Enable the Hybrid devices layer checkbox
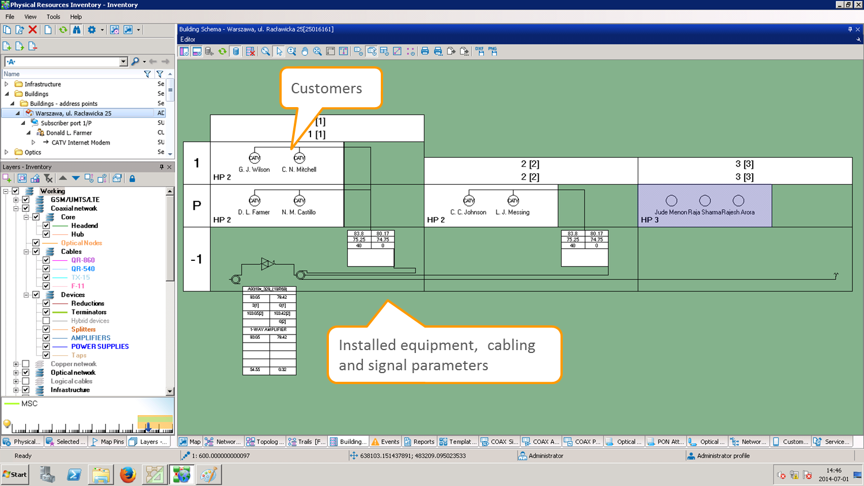 pos(46,321)
